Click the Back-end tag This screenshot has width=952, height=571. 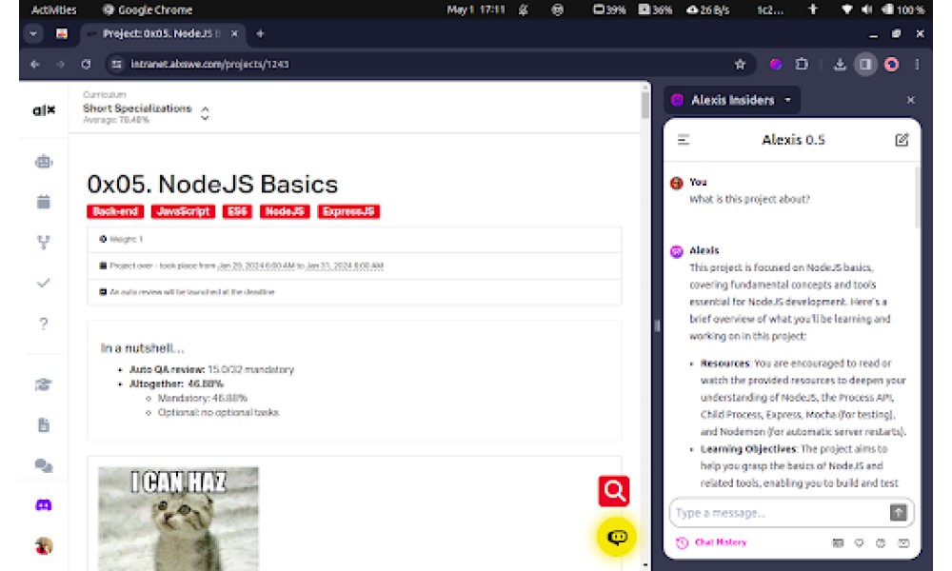pyautogui.click(x=115, y=212)
